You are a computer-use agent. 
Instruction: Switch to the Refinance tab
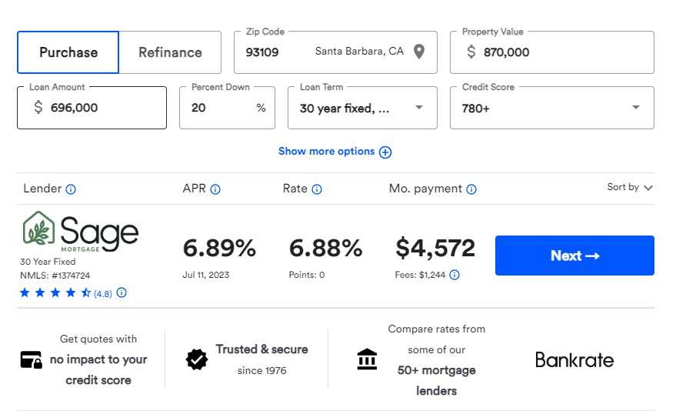(170, 52)
